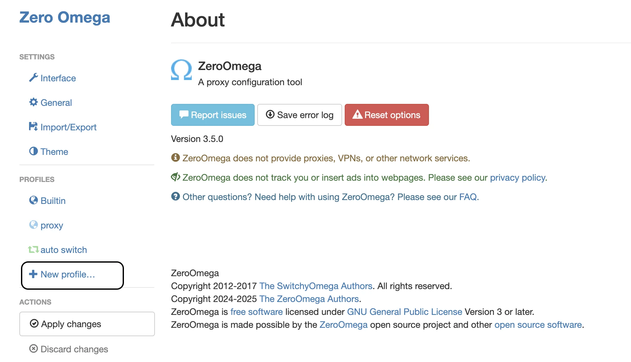Click the warning triangle icon in Reset options
Image resolution: width=631 pixels, height=362 pixels.
(357, 114)
